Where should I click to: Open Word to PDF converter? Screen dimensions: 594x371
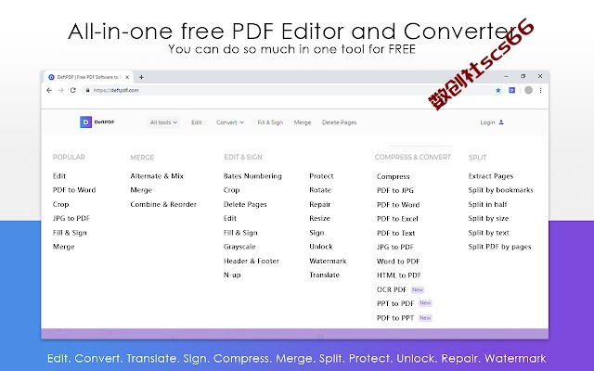click(x=398, y=262)
